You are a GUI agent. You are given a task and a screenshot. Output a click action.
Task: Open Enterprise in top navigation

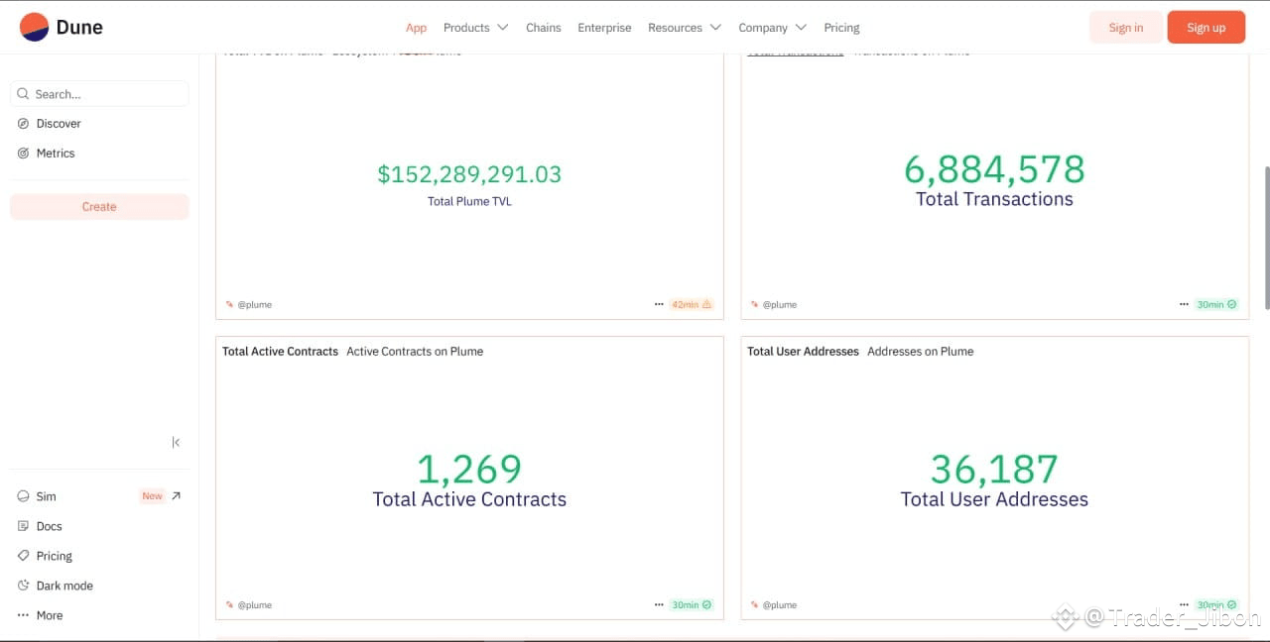[x=604, y=28]
